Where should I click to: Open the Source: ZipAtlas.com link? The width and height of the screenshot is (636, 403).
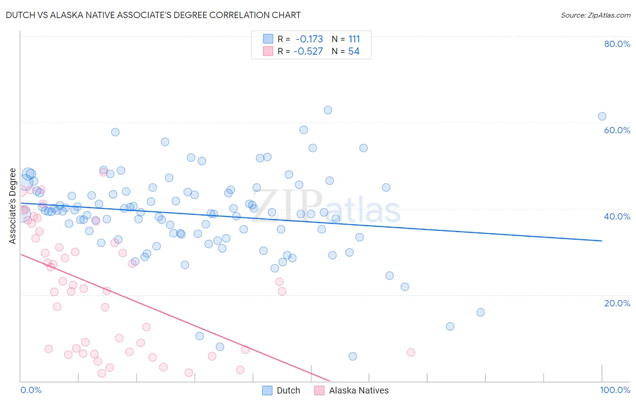click(x=596, y=15)
